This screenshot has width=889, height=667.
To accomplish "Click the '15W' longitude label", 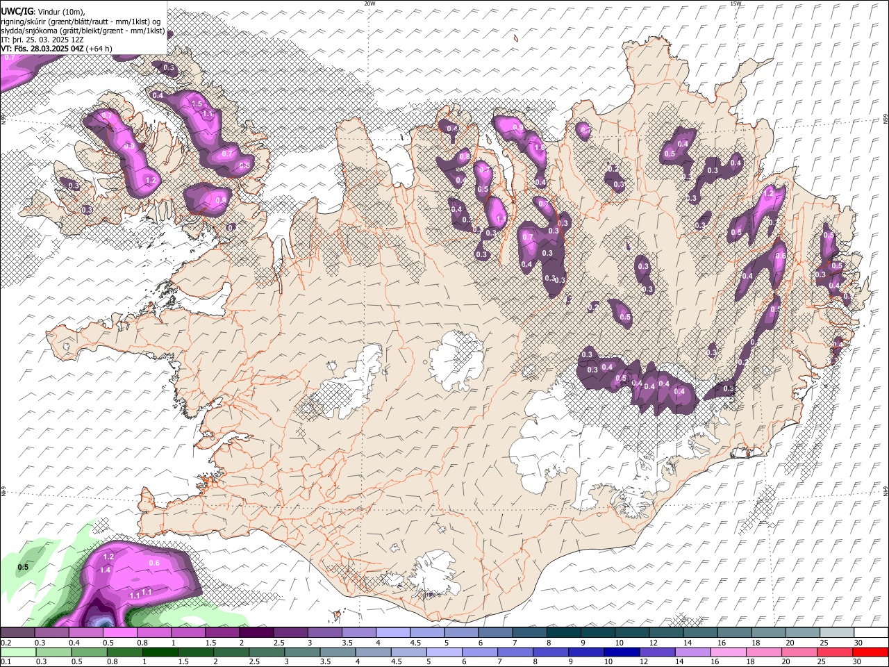I will 736,3.
